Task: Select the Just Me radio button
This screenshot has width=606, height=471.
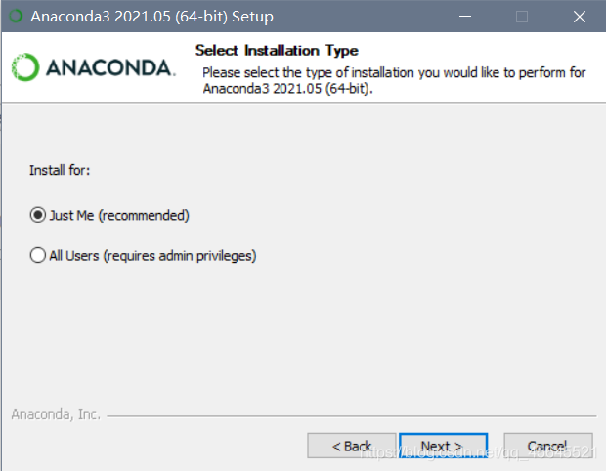Action: point(38,215)
